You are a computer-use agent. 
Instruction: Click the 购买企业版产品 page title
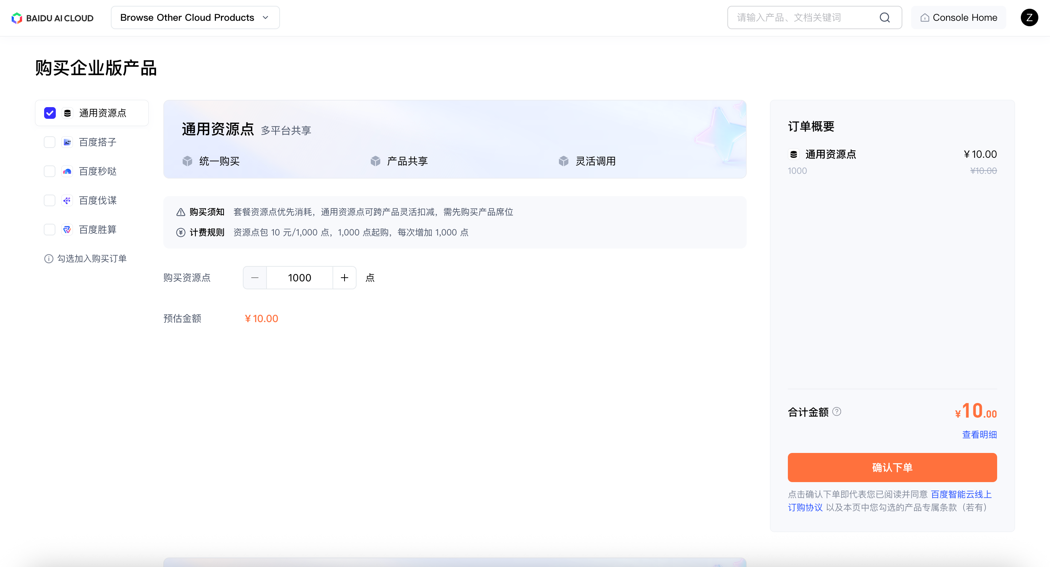[x=96, y=68]
